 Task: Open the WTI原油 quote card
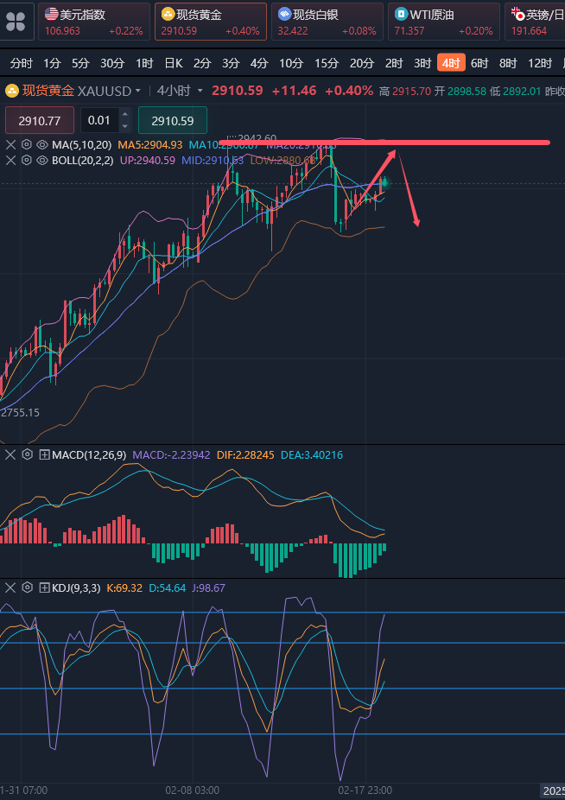tap(443, 22)
